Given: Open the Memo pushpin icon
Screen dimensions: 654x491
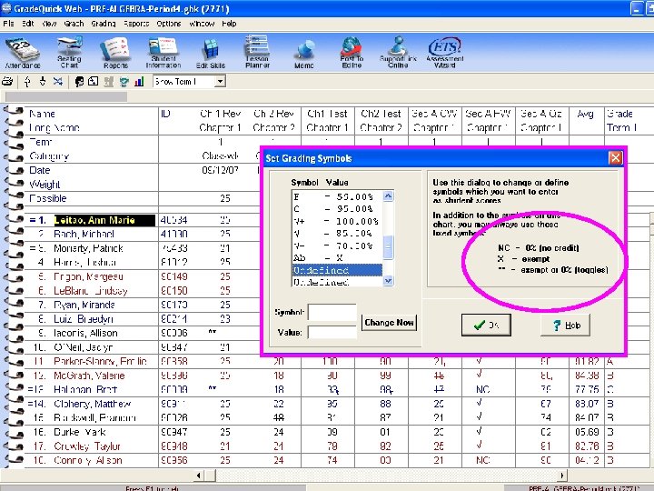Looking at the screenshot, I should pyautogui.click(x=304, y=55).
